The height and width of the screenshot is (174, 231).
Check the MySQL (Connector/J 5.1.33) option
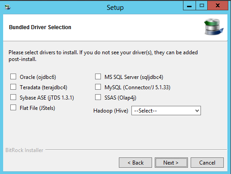(98, 87)
